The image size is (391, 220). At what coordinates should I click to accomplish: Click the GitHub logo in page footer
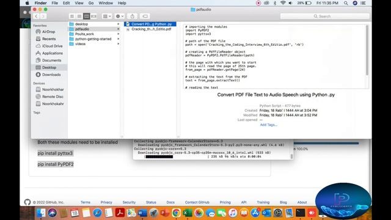point(27,202)
